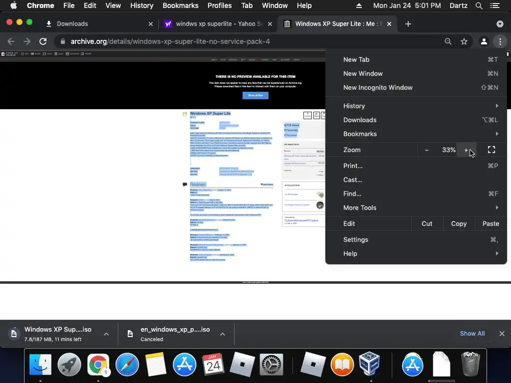Viewport: 511px width, 383px height.
Task: Click the Reviews heading on the page
Action: [x=198, y=185]
